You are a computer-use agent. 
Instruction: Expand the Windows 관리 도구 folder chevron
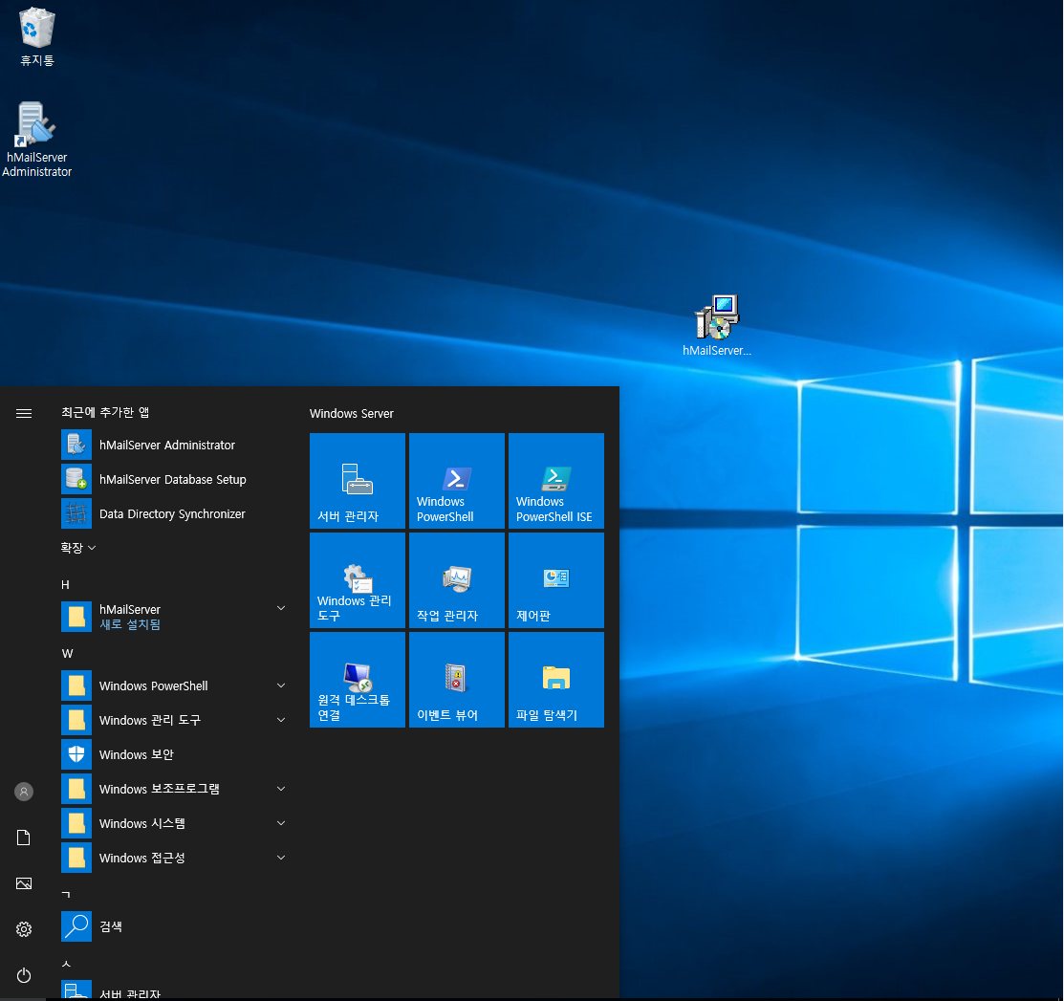click(281, 720)
